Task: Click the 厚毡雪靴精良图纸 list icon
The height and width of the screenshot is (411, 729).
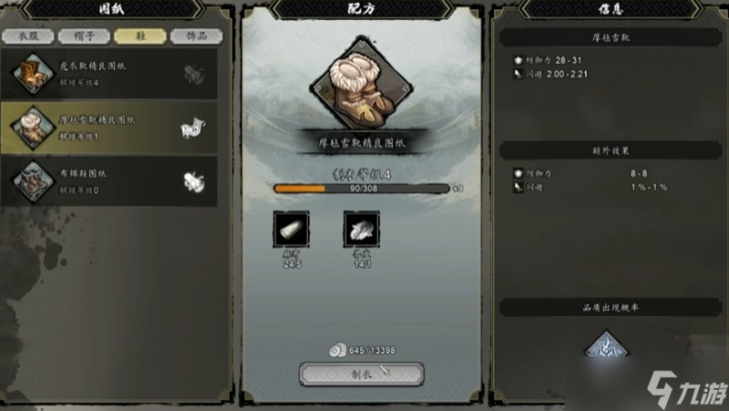Action: pos(33,127)
